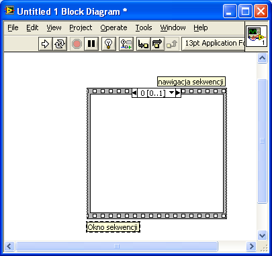The image size is (272, 256).
Task: Click the LabVIEW icon in title bar
Action: pos(9,11)
